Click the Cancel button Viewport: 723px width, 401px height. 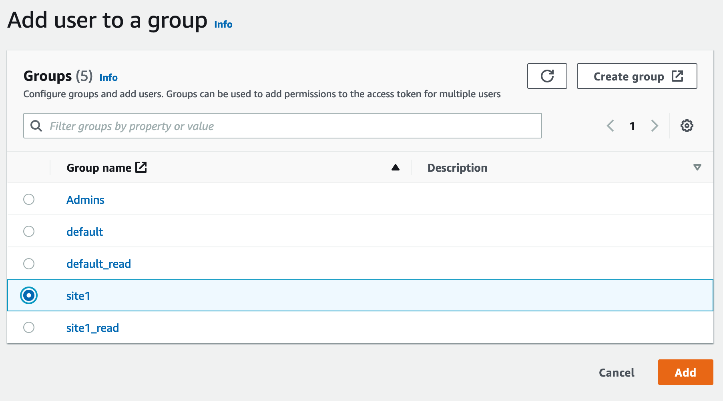pos(617,373)
